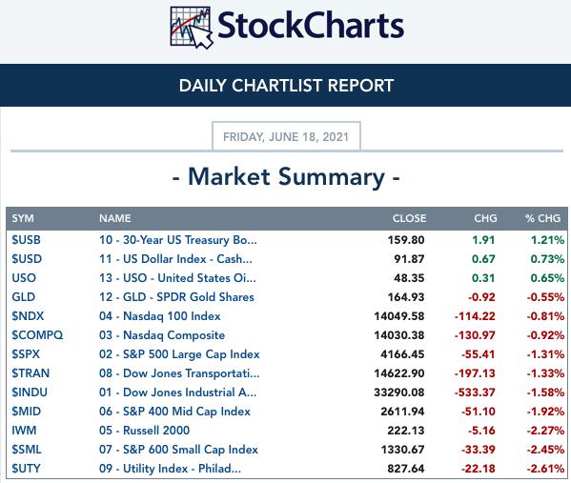Open the $USD symbol link
Image resolution: width=571 pixels, height=483 pixels.
tap(27, 259)
